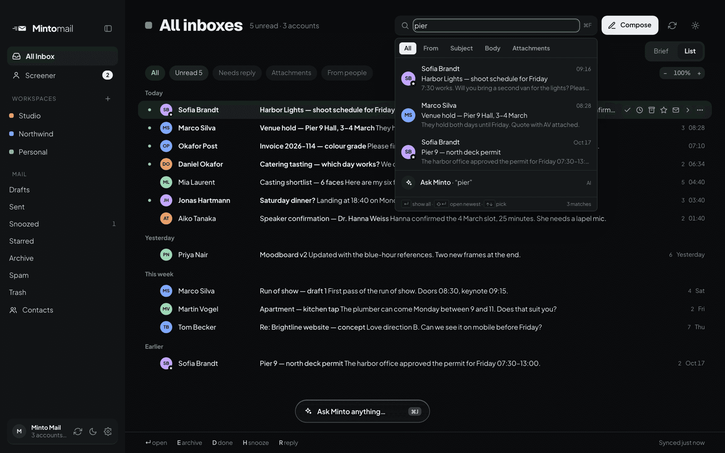Select the Attachments search tab

click(531, 48)
